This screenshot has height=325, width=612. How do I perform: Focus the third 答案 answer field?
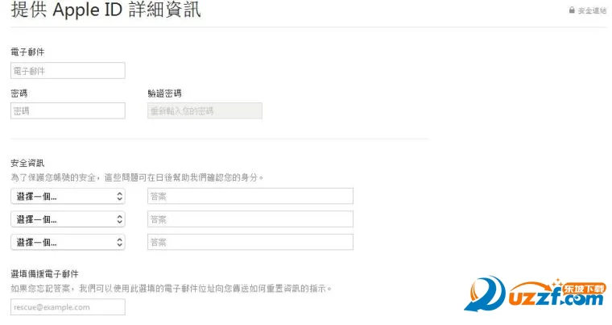point(250,242)
